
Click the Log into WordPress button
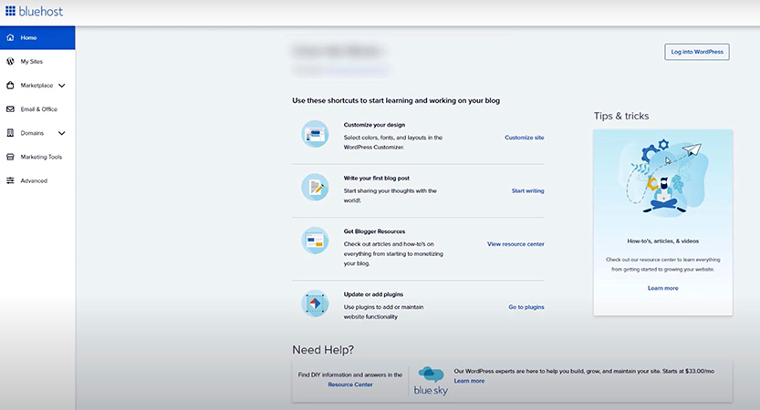point(697,52)
